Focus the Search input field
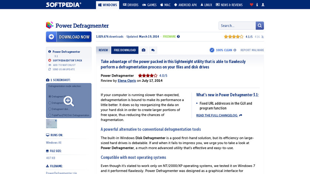This screenshot has height=174, width=310. coord(237,26)
